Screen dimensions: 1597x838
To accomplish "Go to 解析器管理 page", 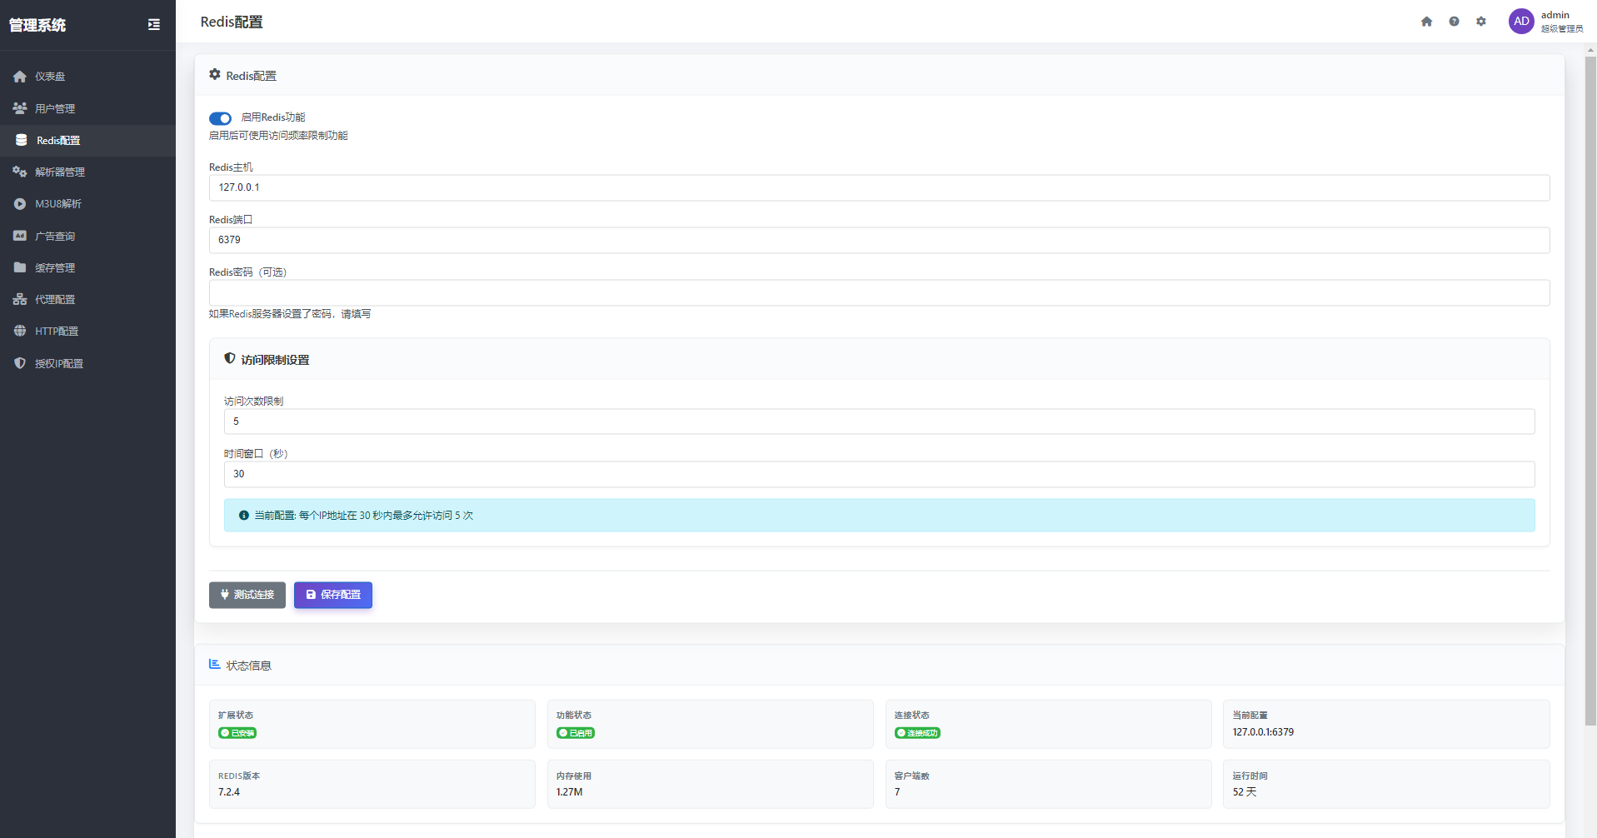I will coord(60,172).
